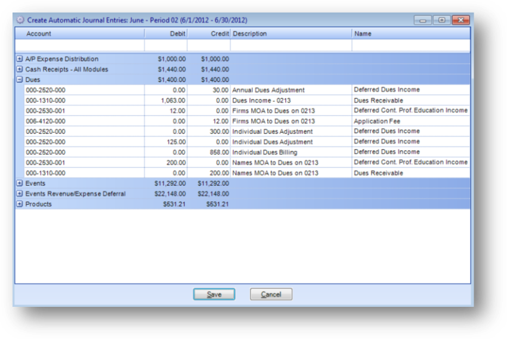507x339 pixels.
Task: Click the Application Fee name cell
Action: click(x=377, y=121)
